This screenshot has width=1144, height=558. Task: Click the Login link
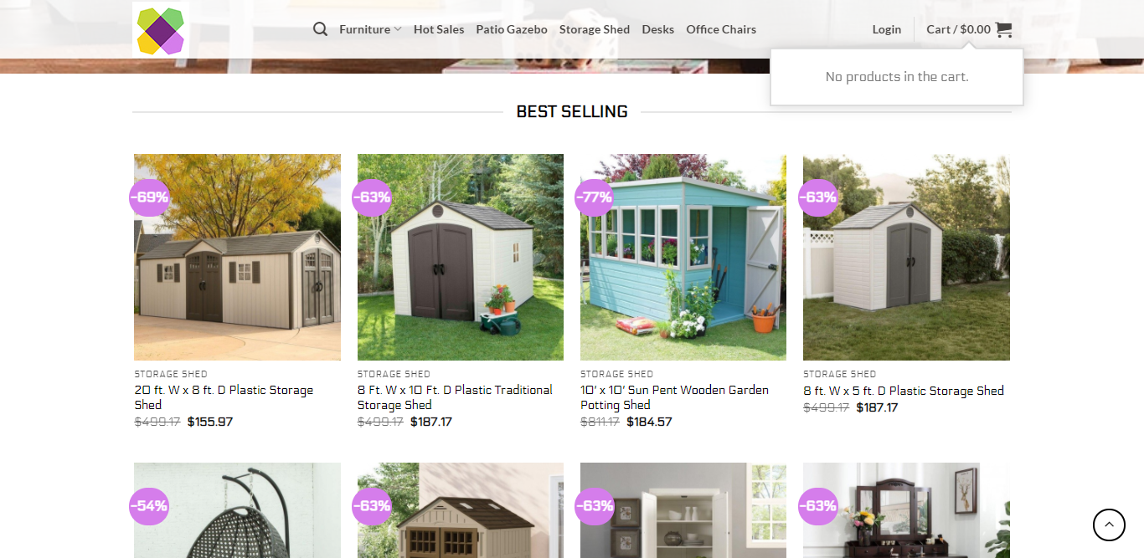(887, 29)
